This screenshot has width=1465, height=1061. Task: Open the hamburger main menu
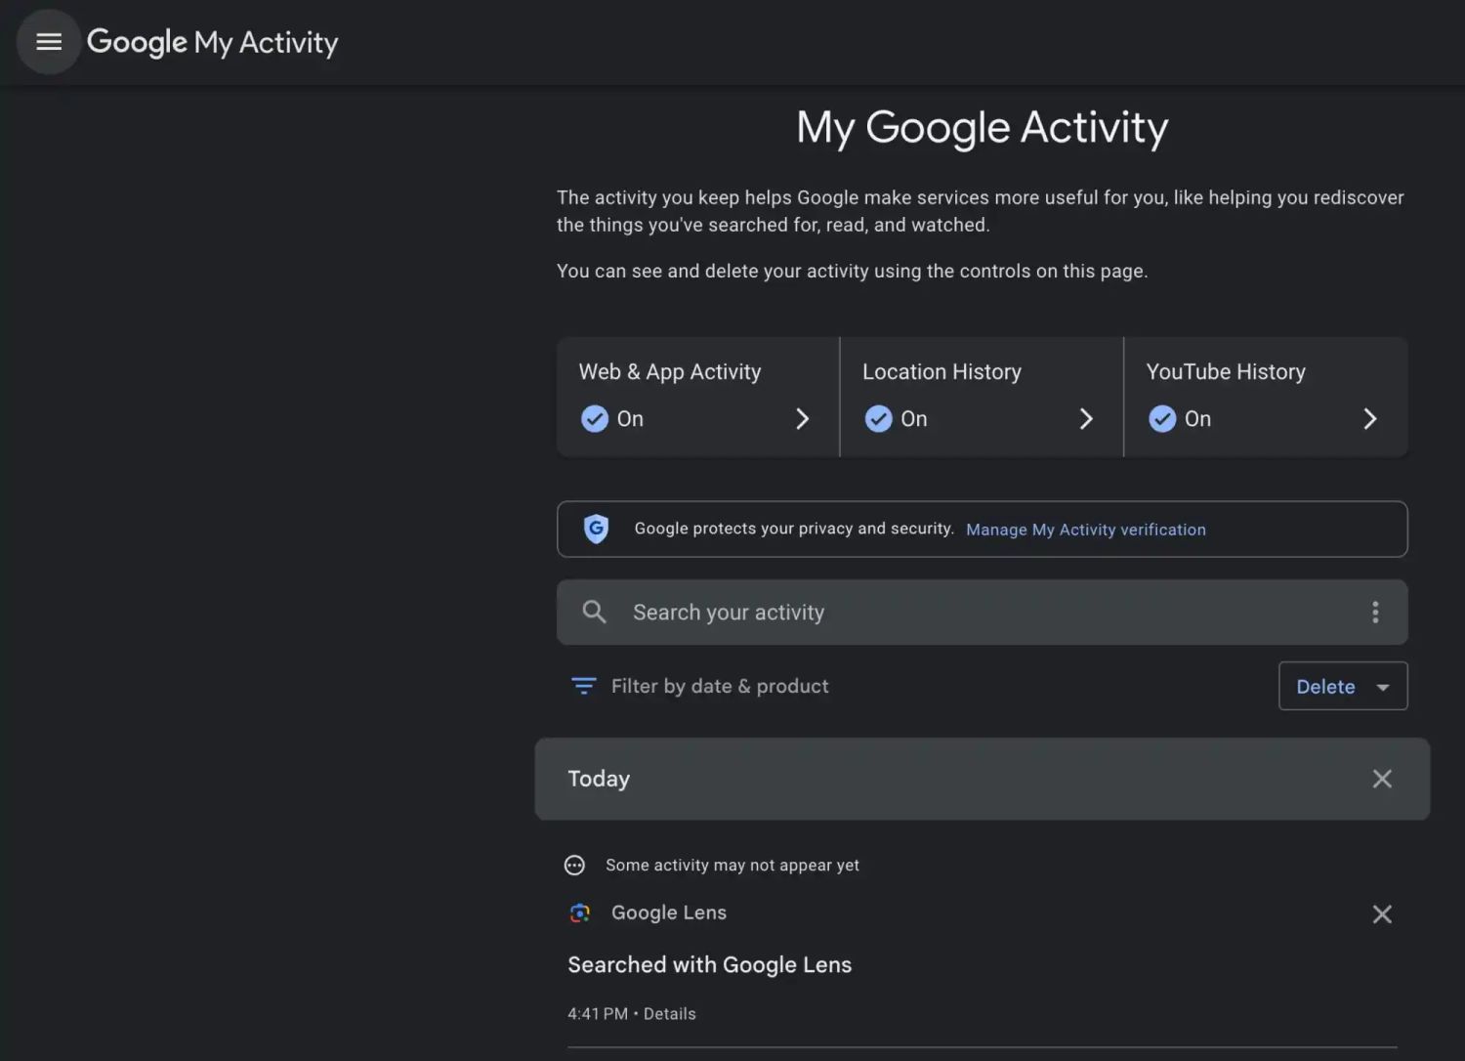(49, 42)
